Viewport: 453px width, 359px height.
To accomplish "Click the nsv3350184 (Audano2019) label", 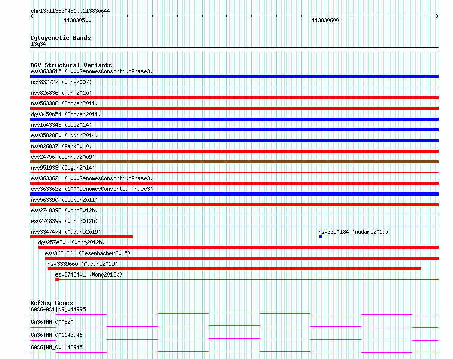I will [353, 232].
